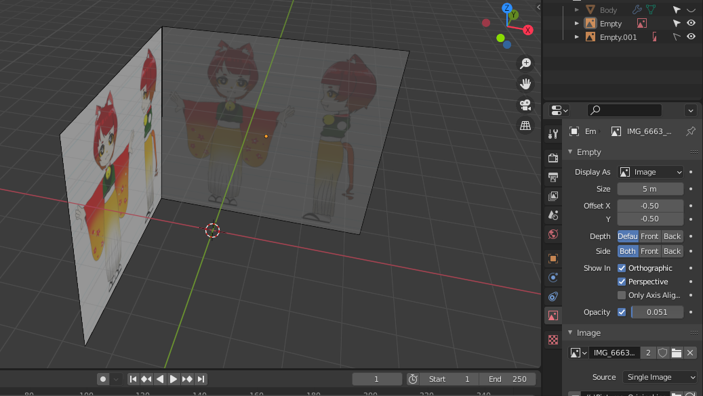Set Depth to Default
Image resolution: width=703 pixels, height=396 pixels.
pos(628,236)
